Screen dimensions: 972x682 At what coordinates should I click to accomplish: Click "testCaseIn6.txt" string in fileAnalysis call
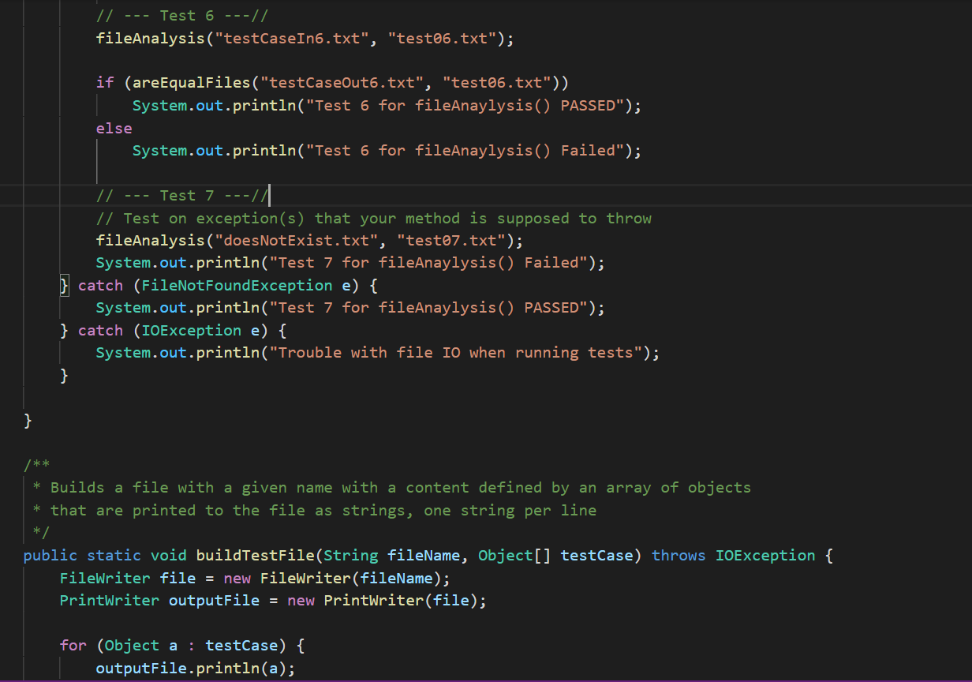(x=293, y=38)
